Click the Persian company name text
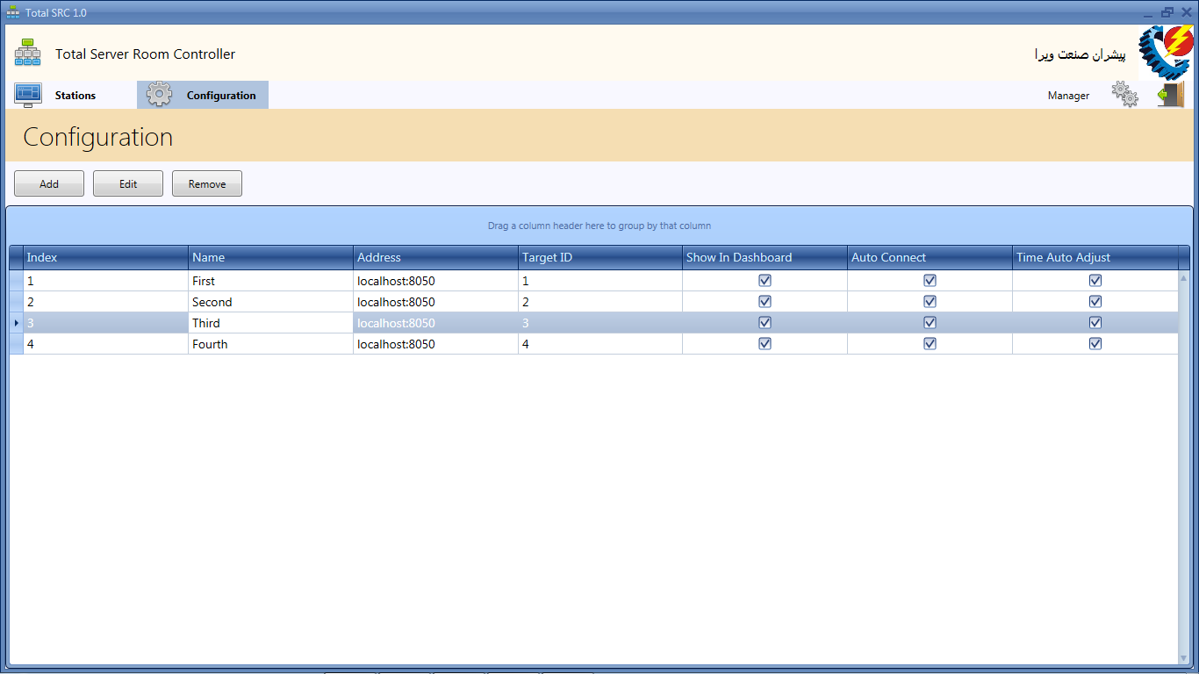Screen dimensions: 1199x674 coord(1080,54)
